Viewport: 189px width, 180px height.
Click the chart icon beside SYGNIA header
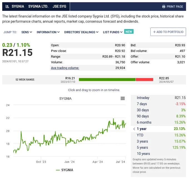(x=7, y=6)
